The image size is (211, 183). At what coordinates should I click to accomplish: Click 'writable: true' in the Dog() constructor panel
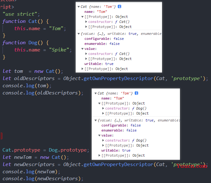point(116,150)
